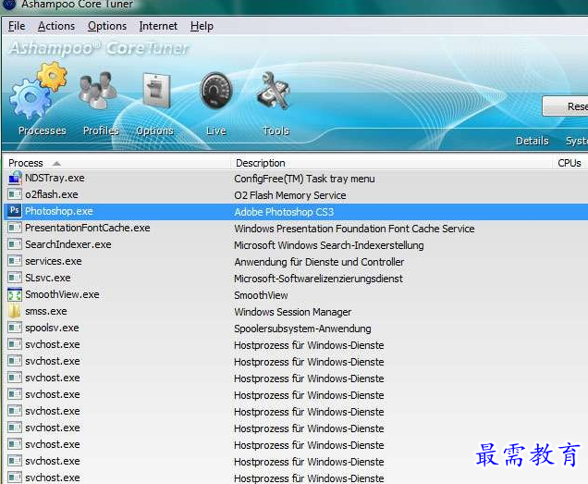The width and height of the screenshot is (588, 484).
Task: Select the services.exe row
Action: coord(296,261)
